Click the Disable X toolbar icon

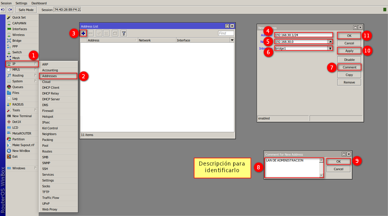pyautogui.click(x=106, y=33)
